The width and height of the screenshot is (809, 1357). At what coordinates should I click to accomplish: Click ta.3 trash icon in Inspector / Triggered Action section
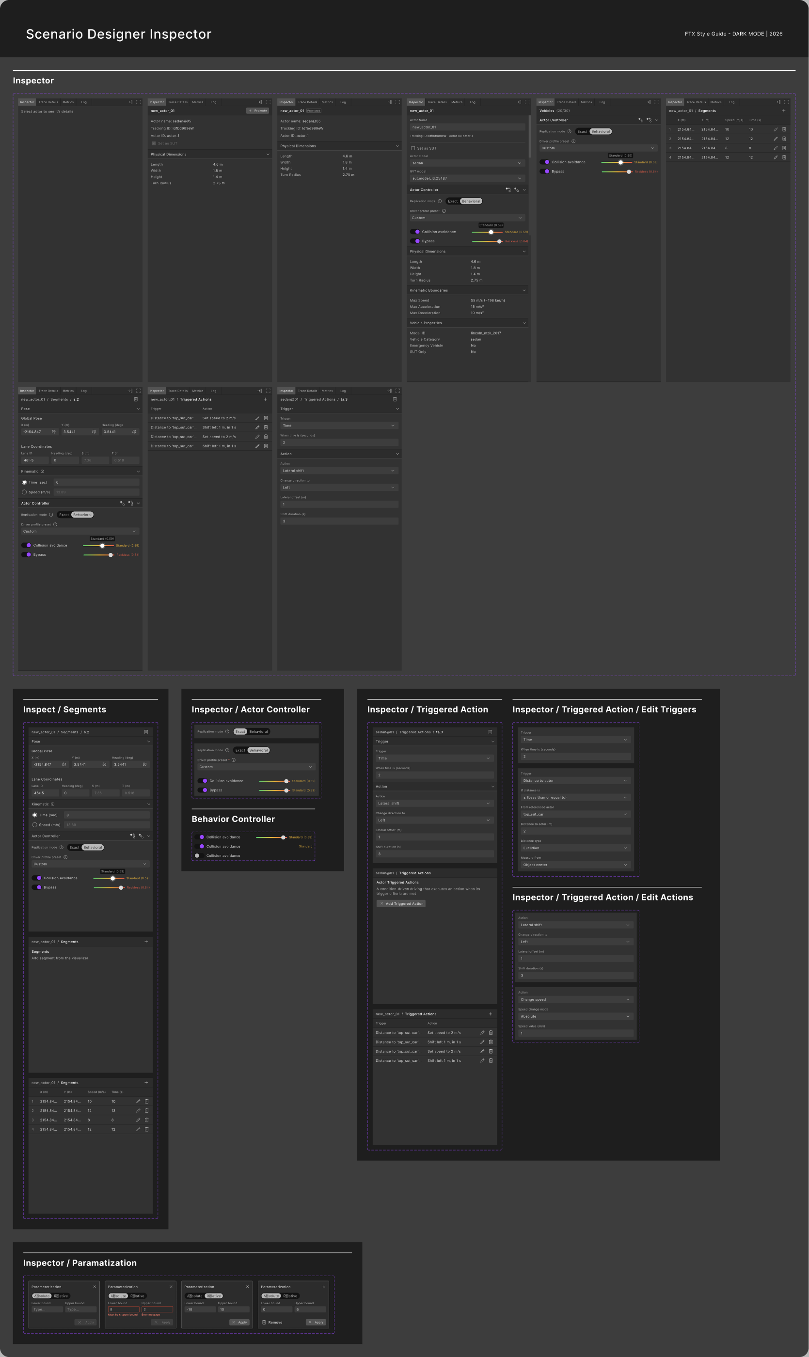[x=490, y=732]
